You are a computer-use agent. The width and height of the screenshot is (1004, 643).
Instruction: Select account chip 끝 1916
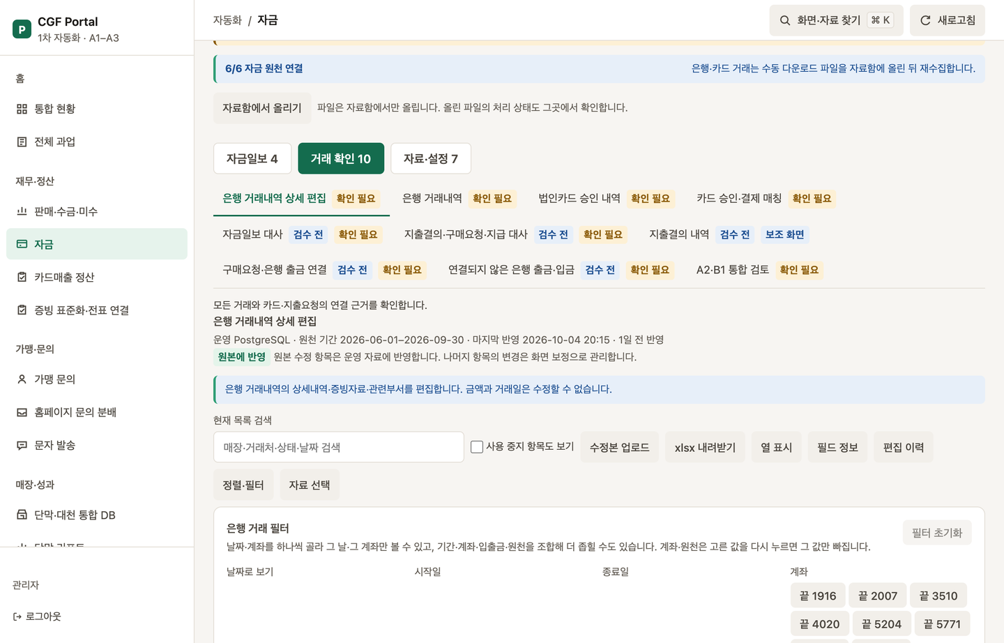pyautogui.click(x=818, y=596)
